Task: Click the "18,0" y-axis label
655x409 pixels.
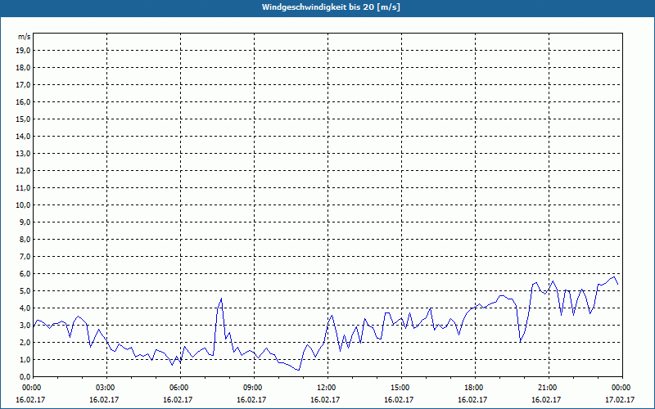Action: [x=25, y=68]
